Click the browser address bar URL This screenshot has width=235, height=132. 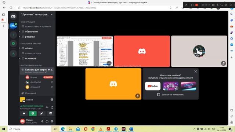click(x=59, y=8)
